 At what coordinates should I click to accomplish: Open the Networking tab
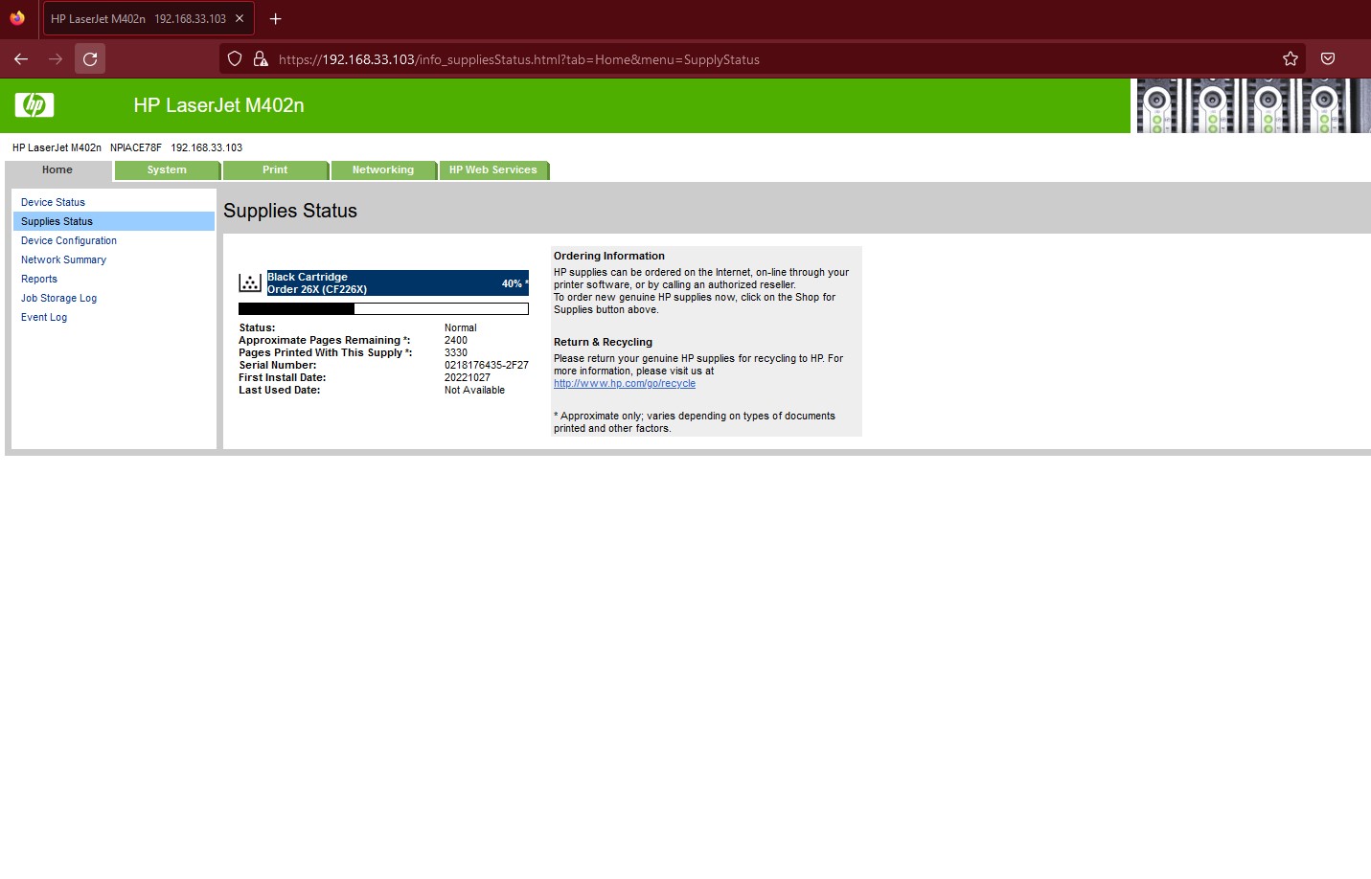382,170
